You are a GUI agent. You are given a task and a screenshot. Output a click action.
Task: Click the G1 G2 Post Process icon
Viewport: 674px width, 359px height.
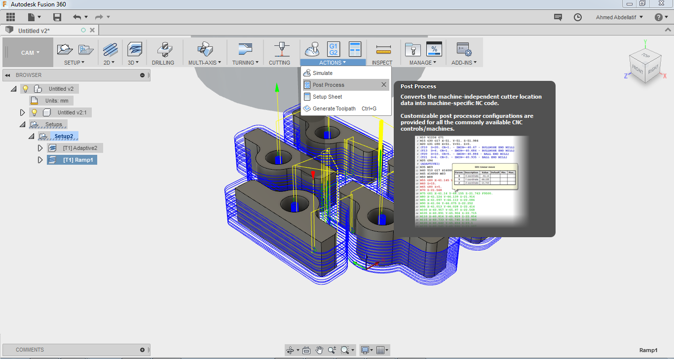point(334,49)
